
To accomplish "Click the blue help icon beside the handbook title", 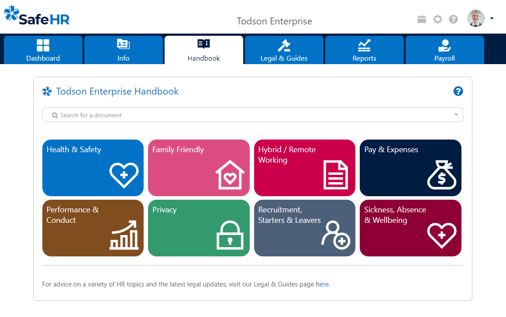I will (x=458, y=92).
